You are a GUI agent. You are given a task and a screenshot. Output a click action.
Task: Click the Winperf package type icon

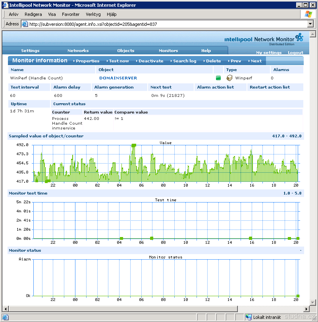click(x=229, y=78)
